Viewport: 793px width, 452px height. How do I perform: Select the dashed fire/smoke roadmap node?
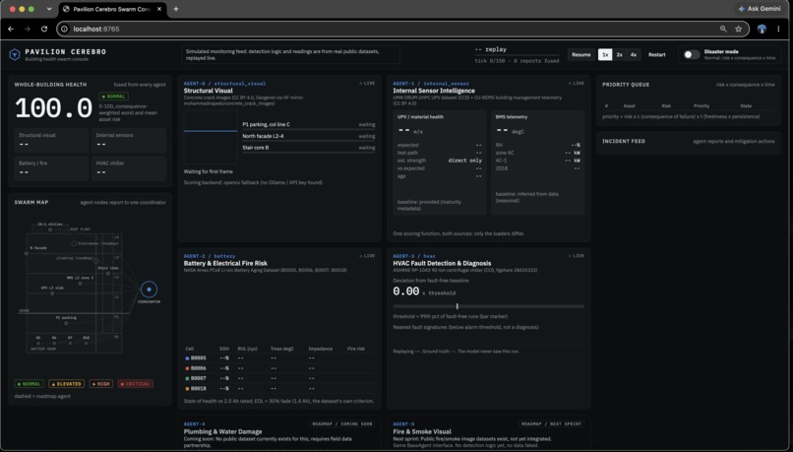[x=74, y=243]
